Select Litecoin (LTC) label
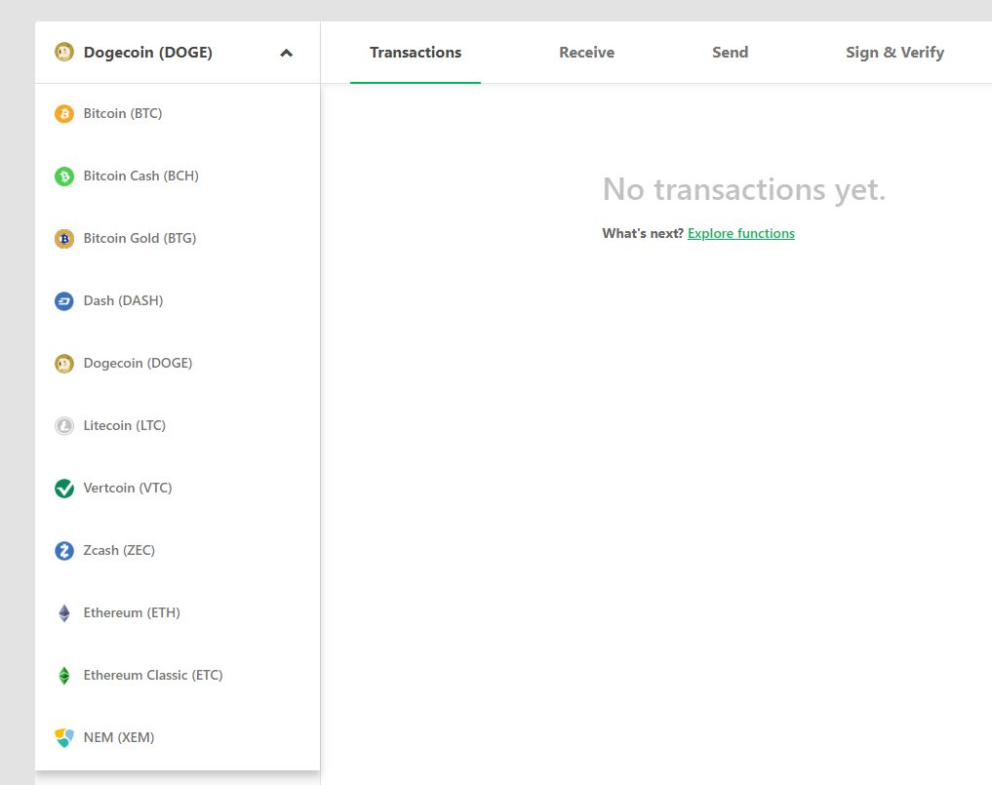Viewport: 992px width, 785px height. (125, 426)
